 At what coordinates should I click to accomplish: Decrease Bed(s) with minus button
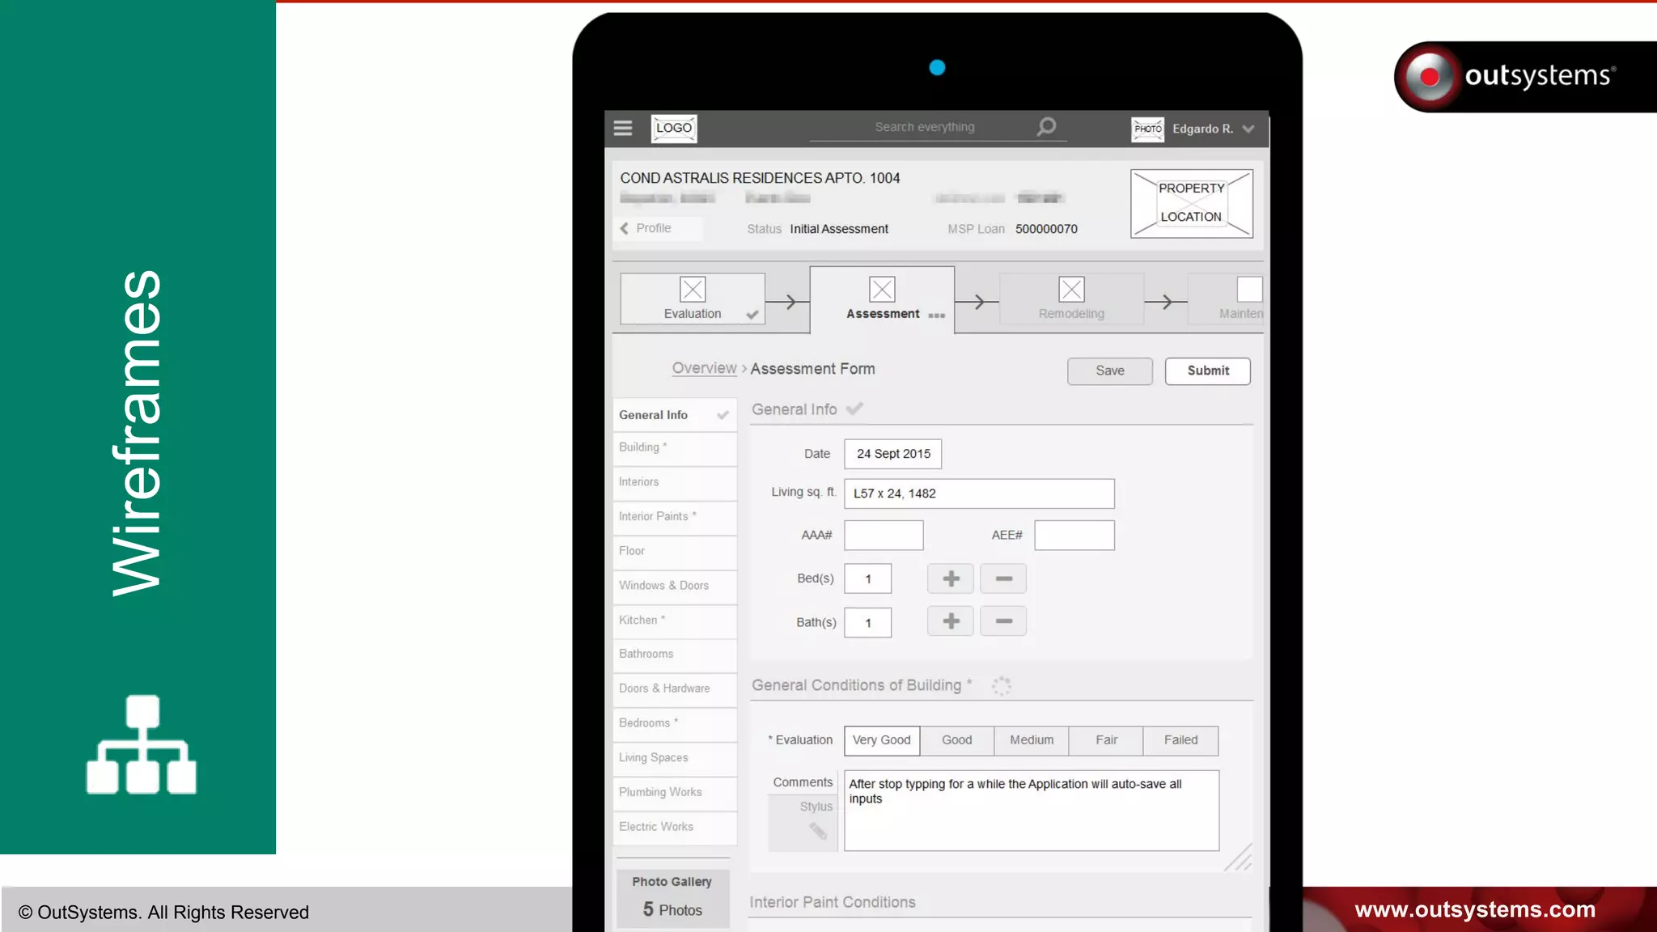click(1003, 578)
